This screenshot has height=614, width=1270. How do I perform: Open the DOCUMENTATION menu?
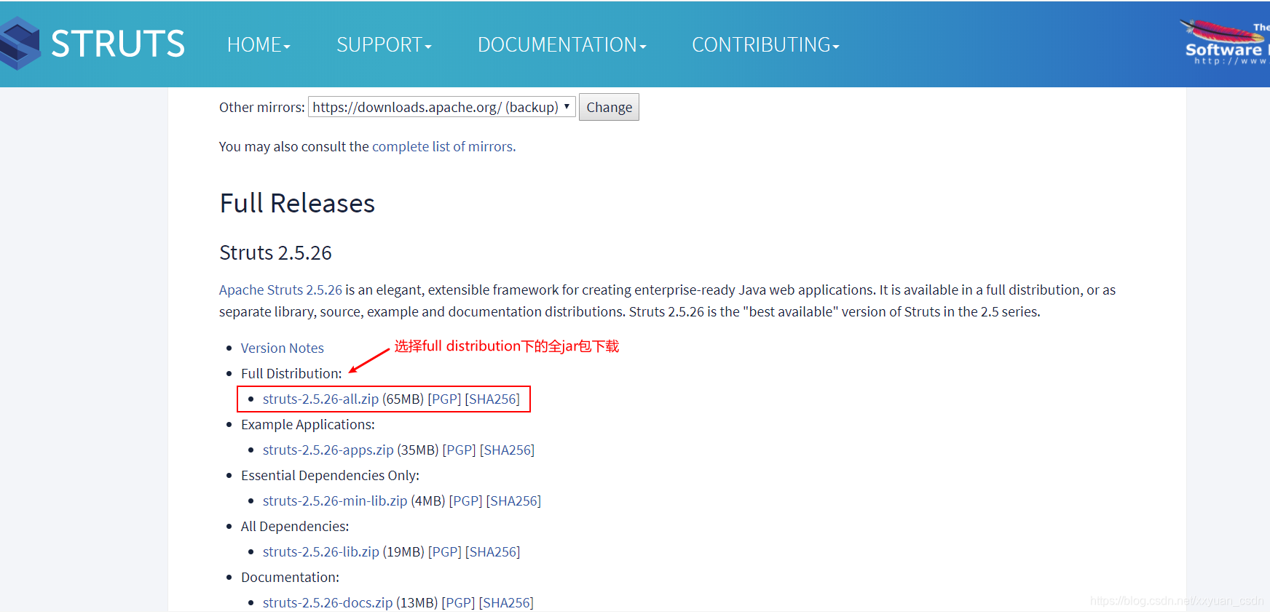click(x=561, y=45)
